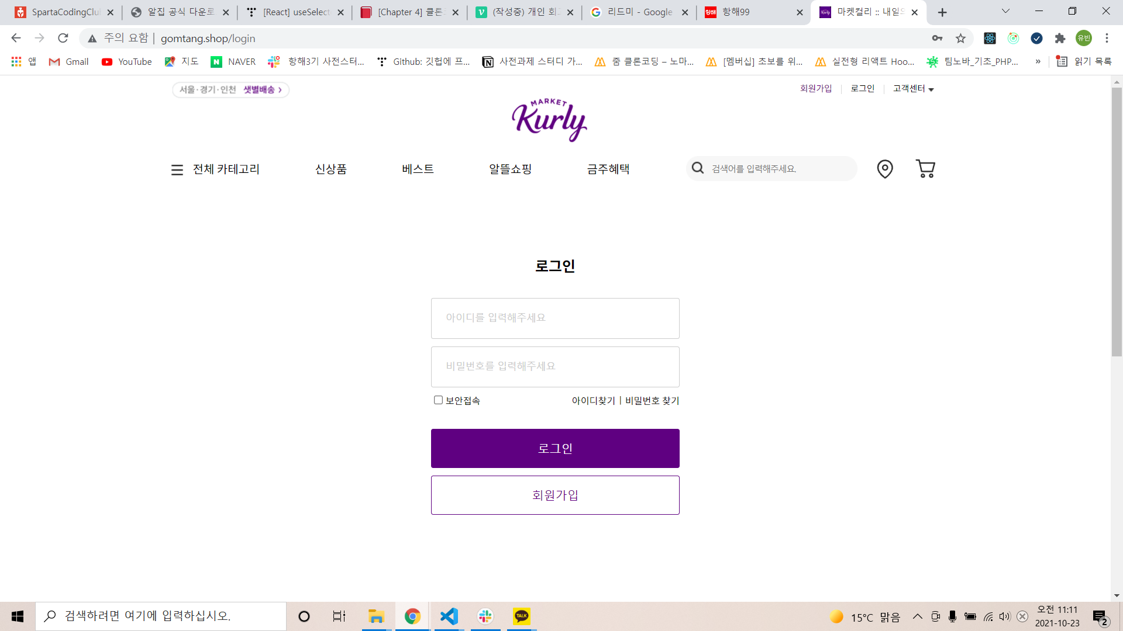The height and width of the screenshot is (631, 1123).
Task: Show hidden bookmarks overflow chevron
Action: coord(1038,62)
